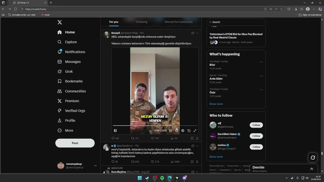Open more options for Bilal trend
This screenshot has height=182, width=324.
coord(261,62)
